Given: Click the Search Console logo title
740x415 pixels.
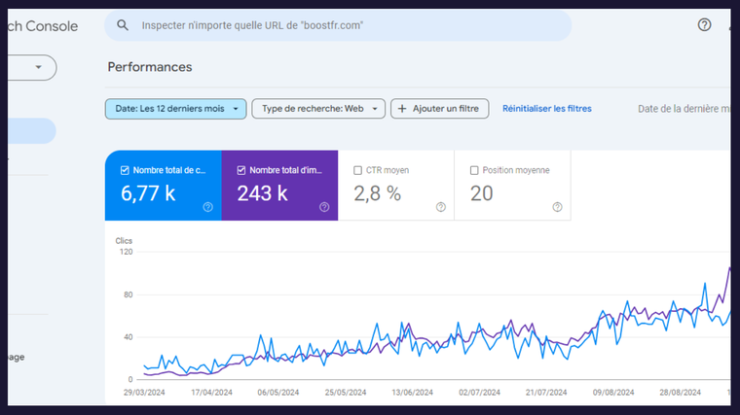Looking at the screenshot, I should point(41,26).
